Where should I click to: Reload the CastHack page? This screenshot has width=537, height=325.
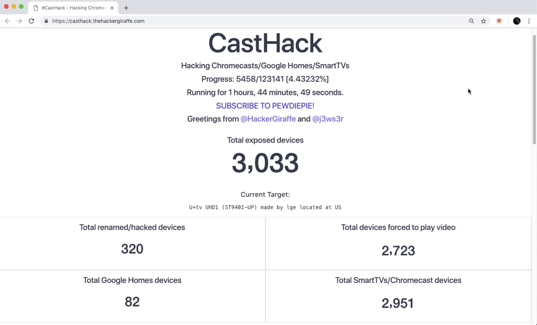click(x=31, y=21)
